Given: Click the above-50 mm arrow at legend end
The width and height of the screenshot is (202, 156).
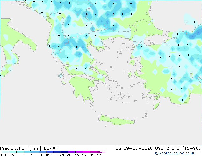Looking at the screenshot, I should (x=101, y=152).
